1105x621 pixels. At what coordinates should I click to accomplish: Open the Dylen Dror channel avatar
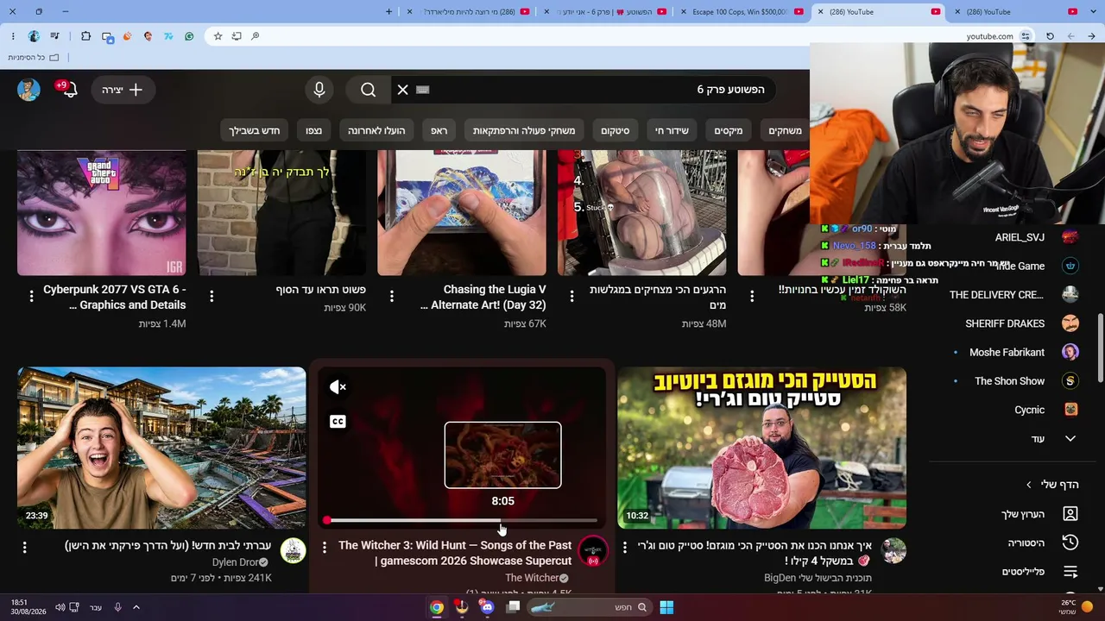(x=294, y=551)
